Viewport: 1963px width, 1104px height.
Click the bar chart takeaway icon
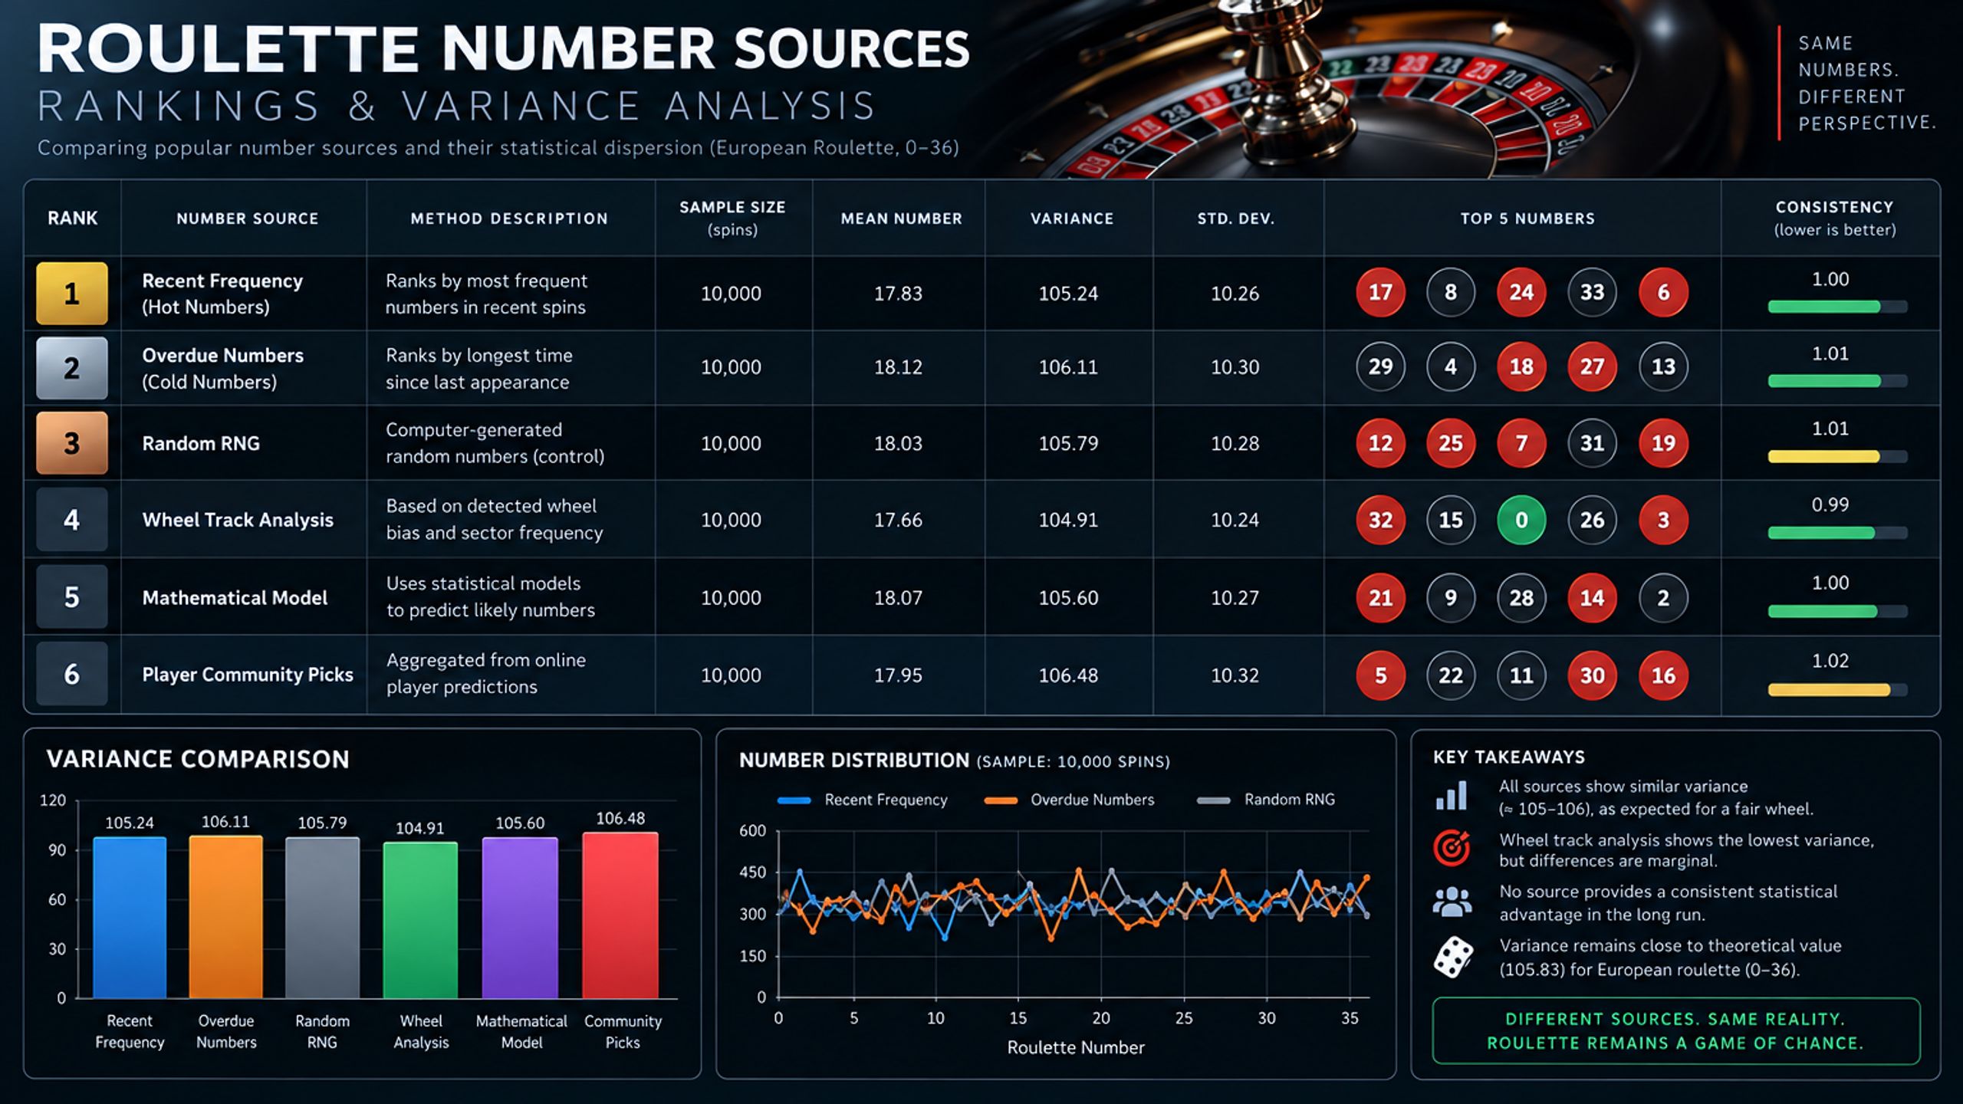tap(1452, 796)
